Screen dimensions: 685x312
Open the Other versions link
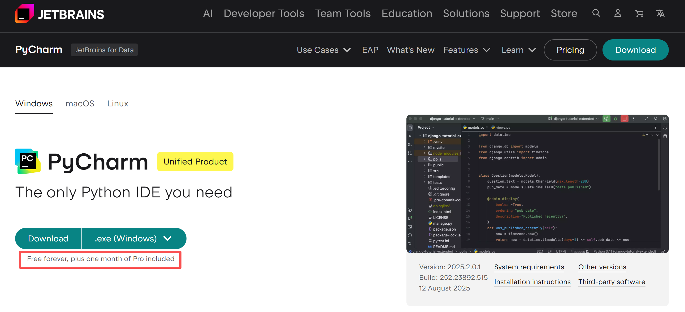602,267
